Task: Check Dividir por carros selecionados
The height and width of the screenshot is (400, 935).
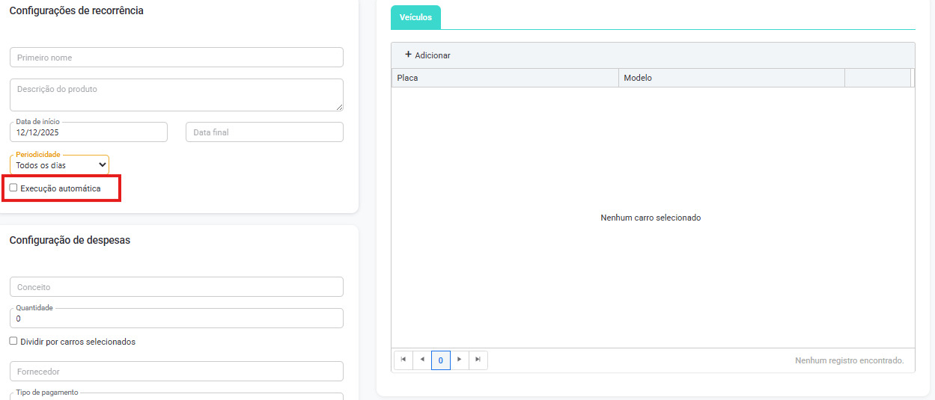Action: pyautogui.click(x=13, y=341)
